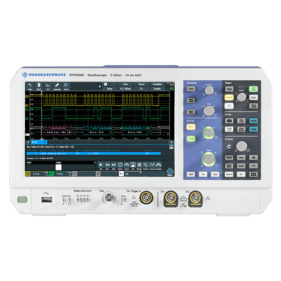The height and width of the screenshot is (281, 281).
Task: Select the Annotation pencil tool
Action: point(57,86)
